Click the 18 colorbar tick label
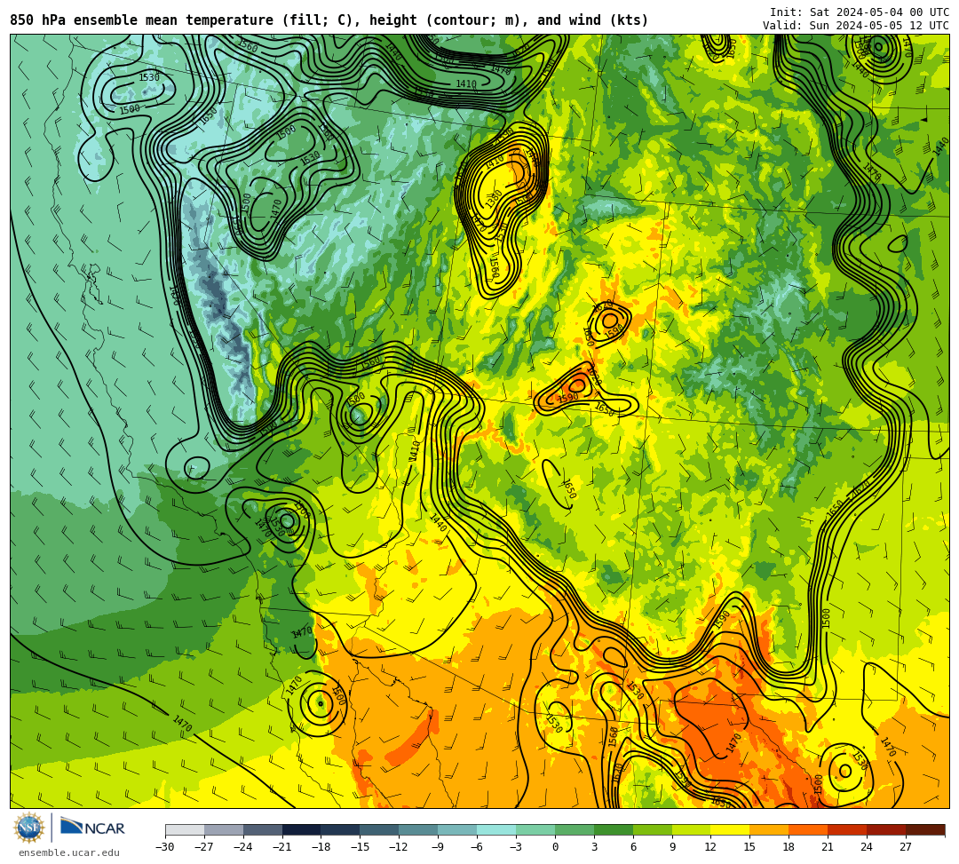The image size is (959, 864). coord(789,847)
